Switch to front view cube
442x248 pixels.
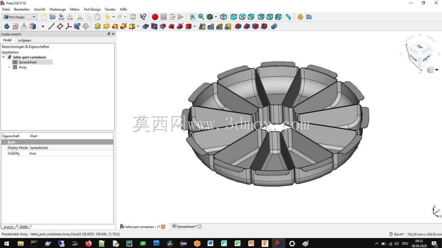click(234, 17)
